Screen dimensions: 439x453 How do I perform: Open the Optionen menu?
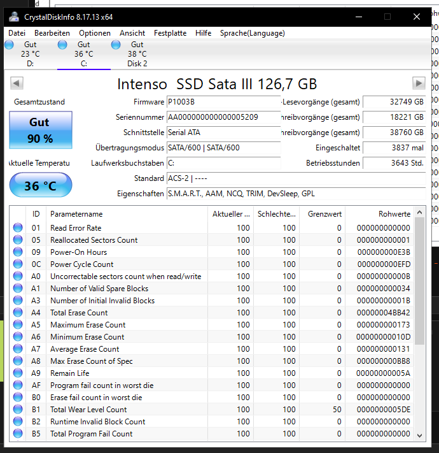95,33
